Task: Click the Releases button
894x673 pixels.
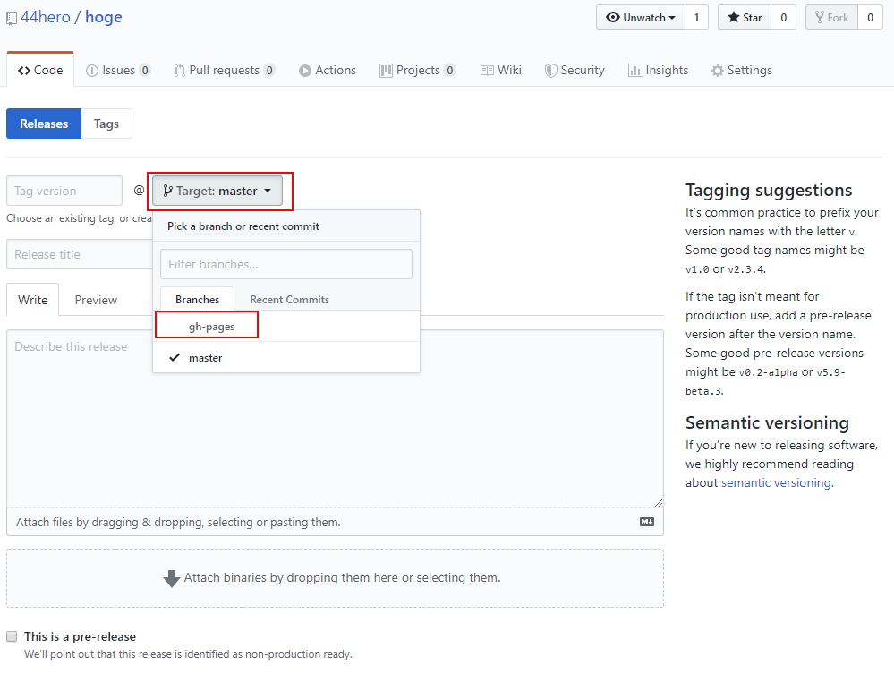Action: [44, 124]
